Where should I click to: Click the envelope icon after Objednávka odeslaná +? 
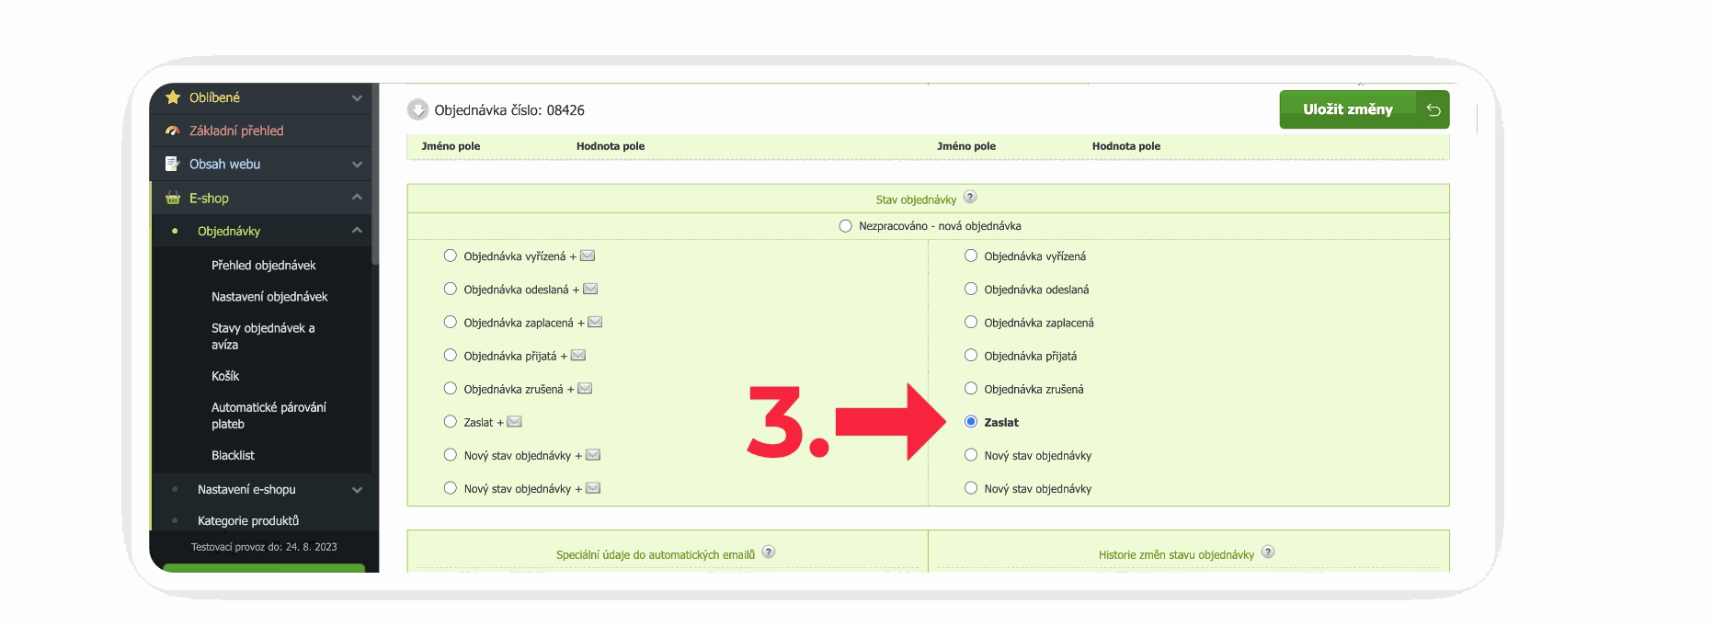[590, 290]
